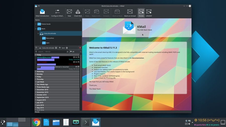Click the message Search field

tap(52, 51)
